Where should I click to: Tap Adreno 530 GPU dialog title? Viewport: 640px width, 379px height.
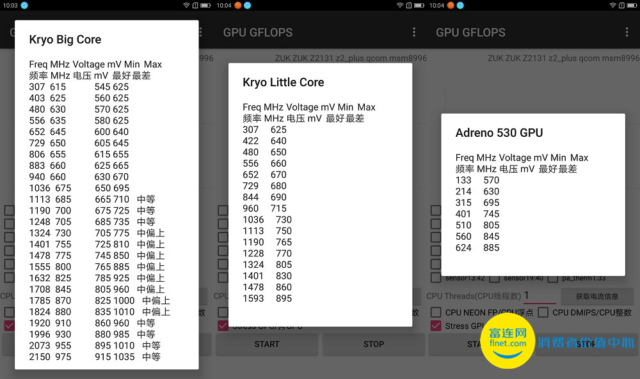[499, 133]
